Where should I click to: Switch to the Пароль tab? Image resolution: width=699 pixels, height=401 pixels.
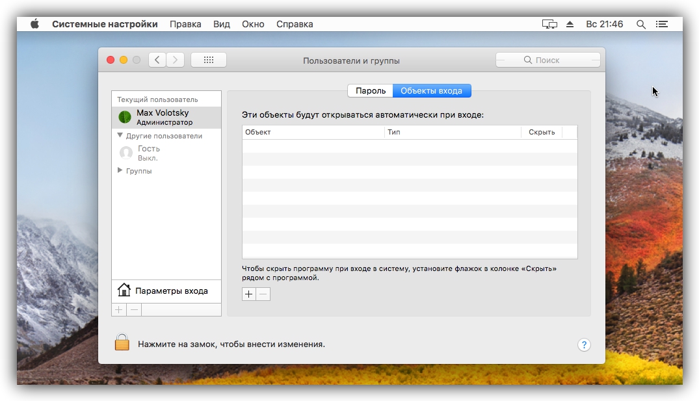pyautogui.click(x=371, y=91)
